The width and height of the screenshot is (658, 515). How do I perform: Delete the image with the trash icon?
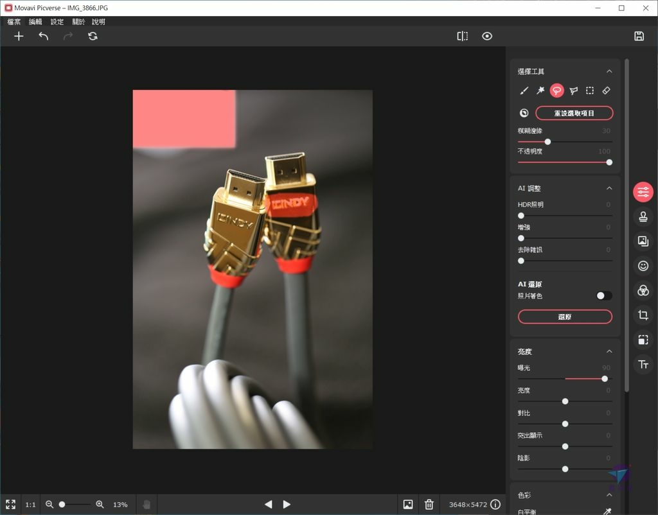point(429,504)
